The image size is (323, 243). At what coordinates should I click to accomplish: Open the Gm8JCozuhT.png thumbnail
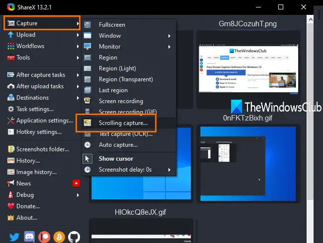point(248,69)
